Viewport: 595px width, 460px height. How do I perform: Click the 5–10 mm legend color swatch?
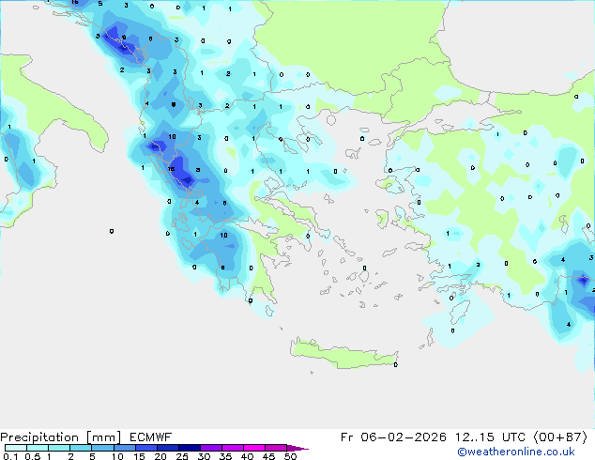click(x=102, y=448)
